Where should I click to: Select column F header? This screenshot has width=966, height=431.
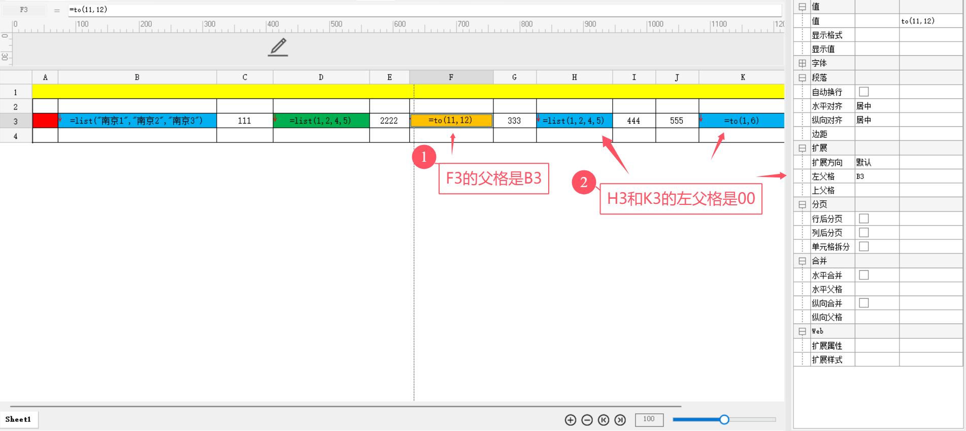451,77
